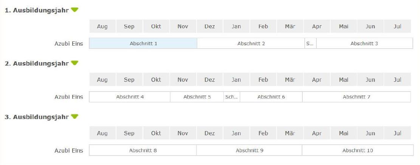Click the truncated 'Sch...' block
The image size is (420, 165).
coord(231,97)
